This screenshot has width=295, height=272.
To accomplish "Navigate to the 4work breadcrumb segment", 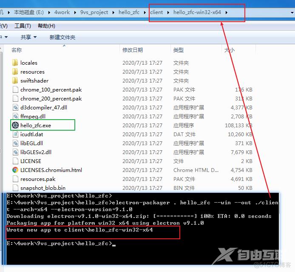I will point(62,12).
